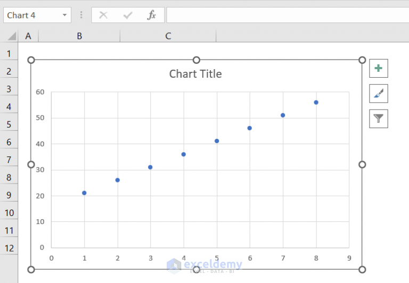
Task: Click the top-right chart sizing handle
Action: (362, 60)
